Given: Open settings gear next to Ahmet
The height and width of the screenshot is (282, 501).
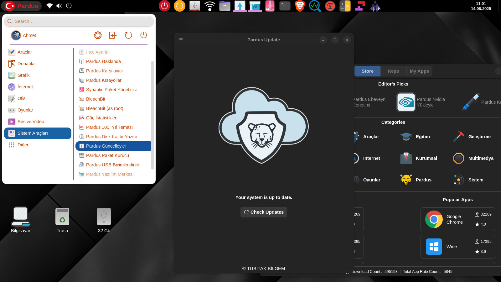Looking at the screenshot, I should 98,35.
